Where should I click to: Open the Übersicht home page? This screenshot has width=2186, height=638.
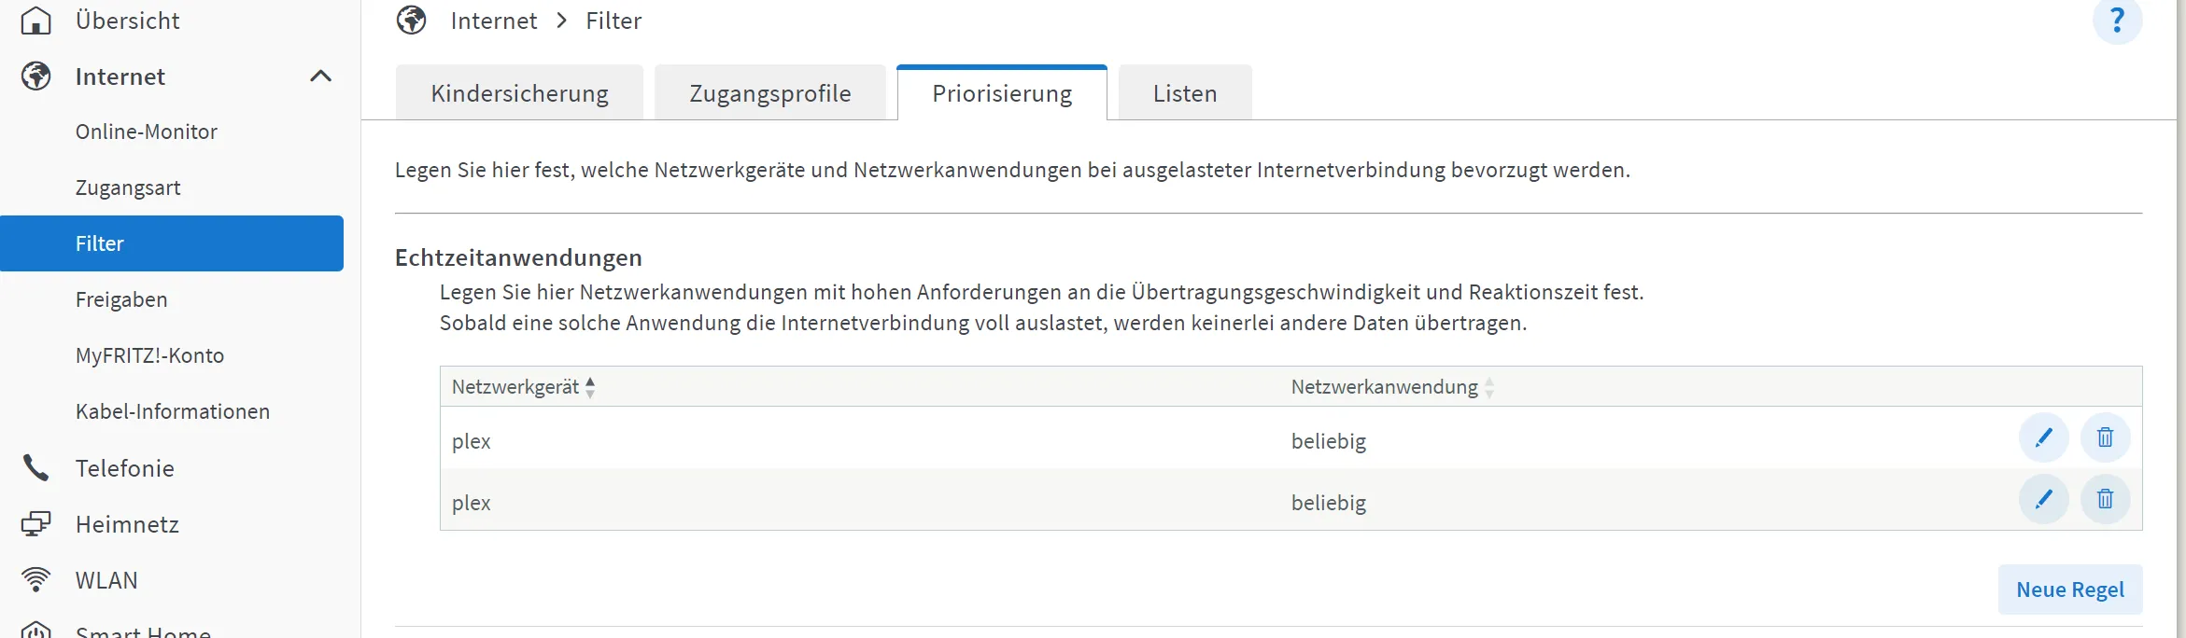tap(127, 21)
